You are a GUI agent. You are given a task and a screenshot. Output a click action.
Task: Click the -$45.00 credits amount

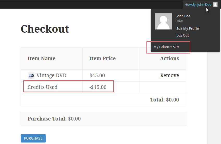(x=98, y=87)
